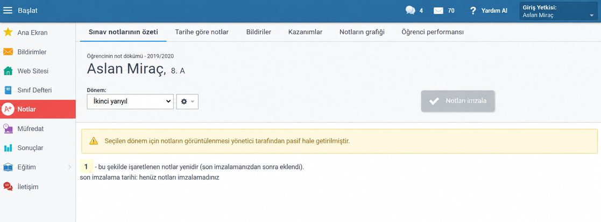Switch to the Tarihe göre notlar tab
601x222 pixels.
202,32
